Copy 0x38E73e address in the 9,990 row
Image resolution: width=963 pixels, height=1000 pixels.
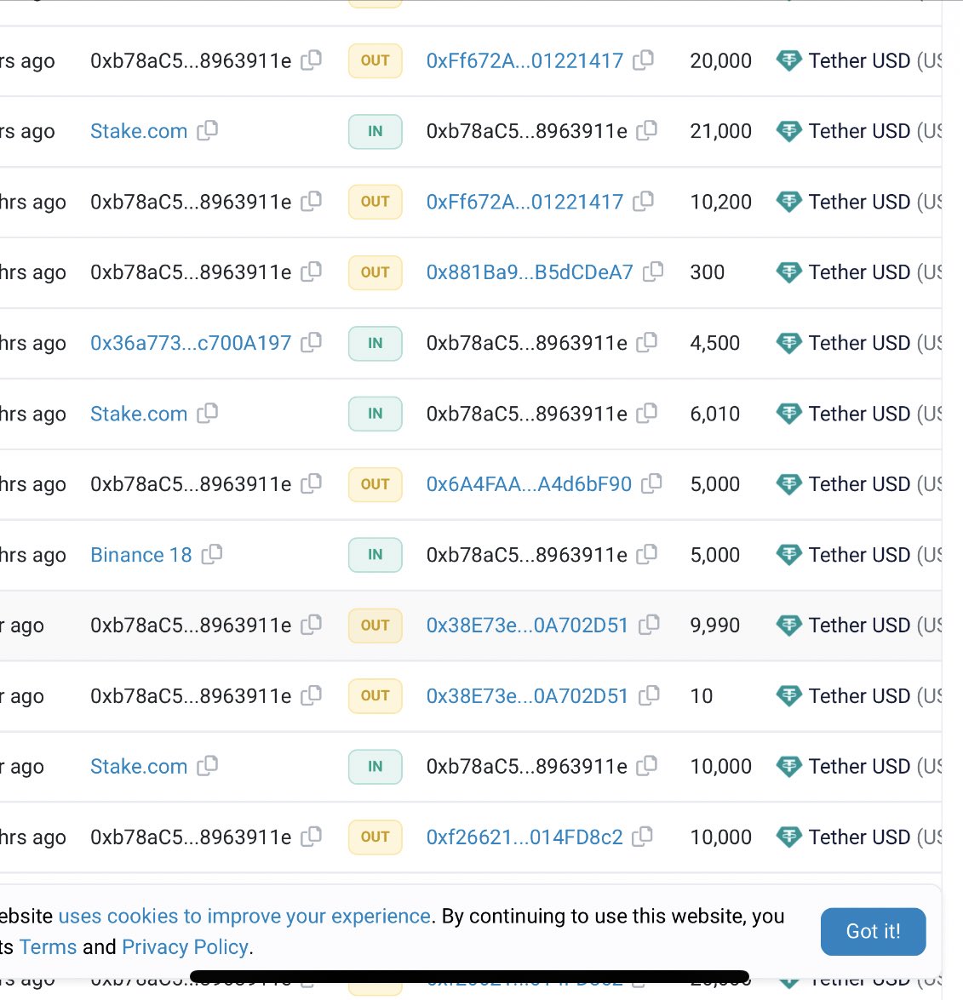click(x=648, y=625)
